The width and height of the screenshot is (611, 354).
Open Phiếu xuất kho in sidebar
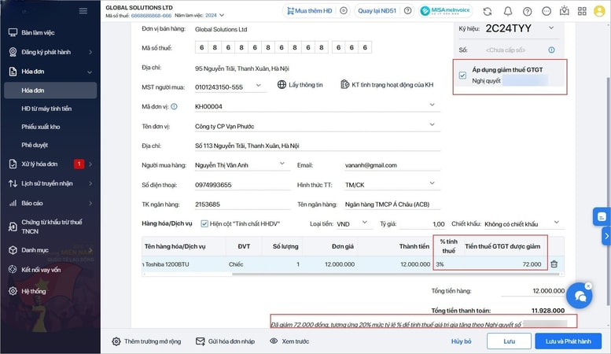point(41,127)
